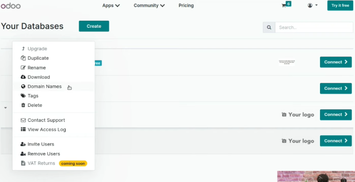The width and height of the screenshot is (355, 182).
Task: Connect to the first database
Action: pos(336,62)
